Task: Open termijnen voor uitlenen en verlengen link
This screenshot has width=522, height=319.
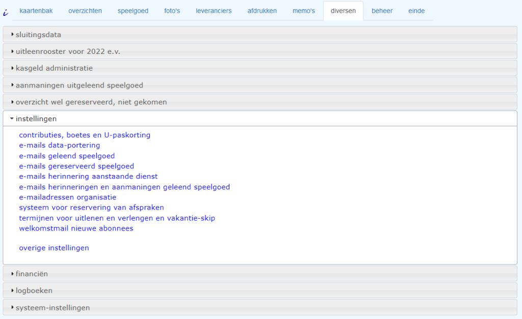Action: tap(117, 218)
